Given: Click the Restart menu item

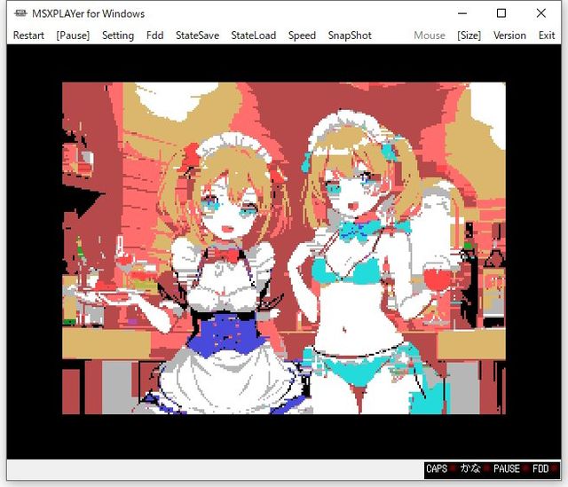Looking at the screenshot, I should coord(28,35).
